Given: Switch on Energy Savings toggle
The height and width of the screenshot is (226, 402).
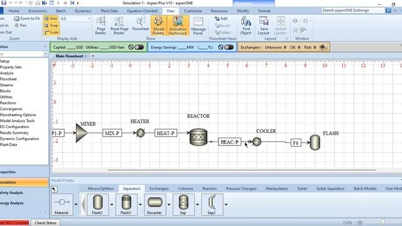Looking at the screenshot, I should point(229,47).
